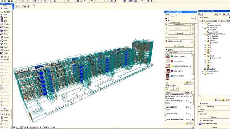
Task: Pick the Skylight tool
Action: pos(6,27)
